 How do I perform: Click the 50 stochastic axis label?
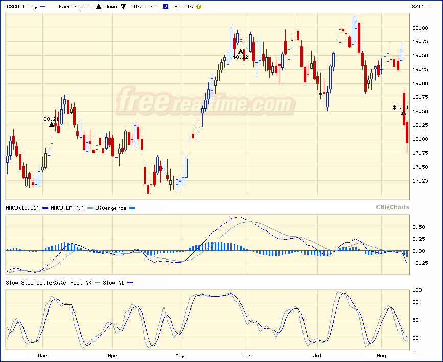click(x=416, y=320)
